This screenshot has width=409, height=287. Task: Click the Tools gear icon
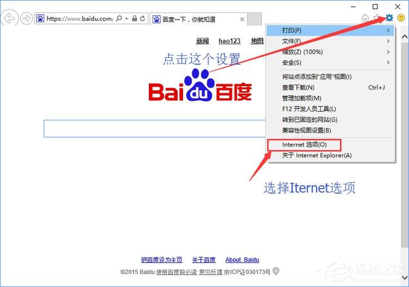[x=389, y=18]
